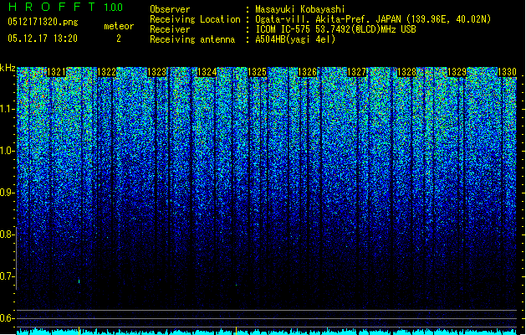
Task: Click the 1328 time marker label
Action: [x=406, y=72]
